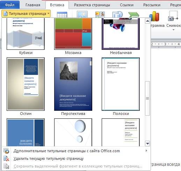Click the Shapes icon
The image size is (181, 171).
pos(117,15)
